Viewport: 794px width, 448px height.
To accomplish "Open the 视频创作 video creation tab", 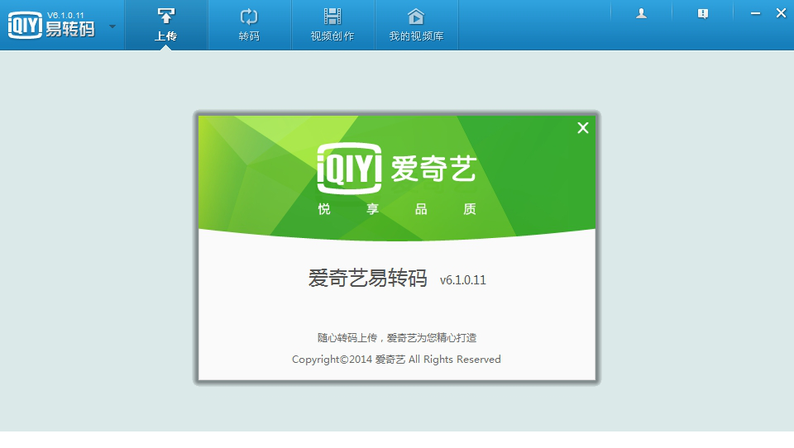I will (x=332, y=26).
